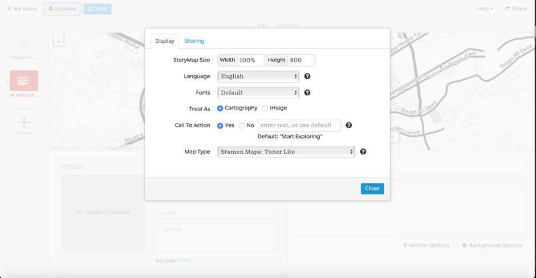Select the Display tab
Screen dimensions: 536x278
click(165, 41)
